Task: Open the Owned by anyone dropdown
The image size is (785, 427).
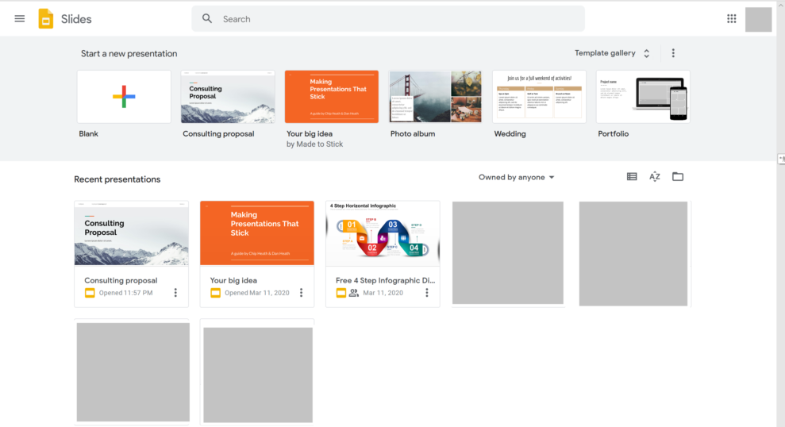Action: [516, 177]
